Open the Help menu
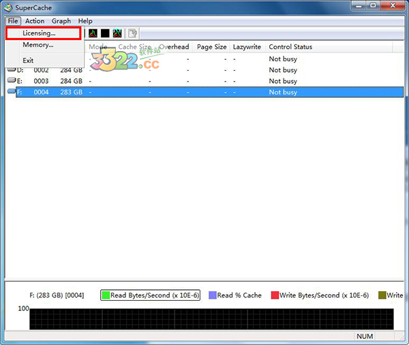This screenshot has height=345, width=409. (x=85, y=21)
